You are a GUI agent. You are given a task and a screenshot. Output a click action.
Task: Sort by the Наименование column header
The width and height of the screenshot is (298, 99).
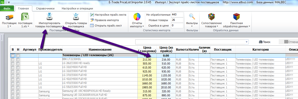point(100,50)
